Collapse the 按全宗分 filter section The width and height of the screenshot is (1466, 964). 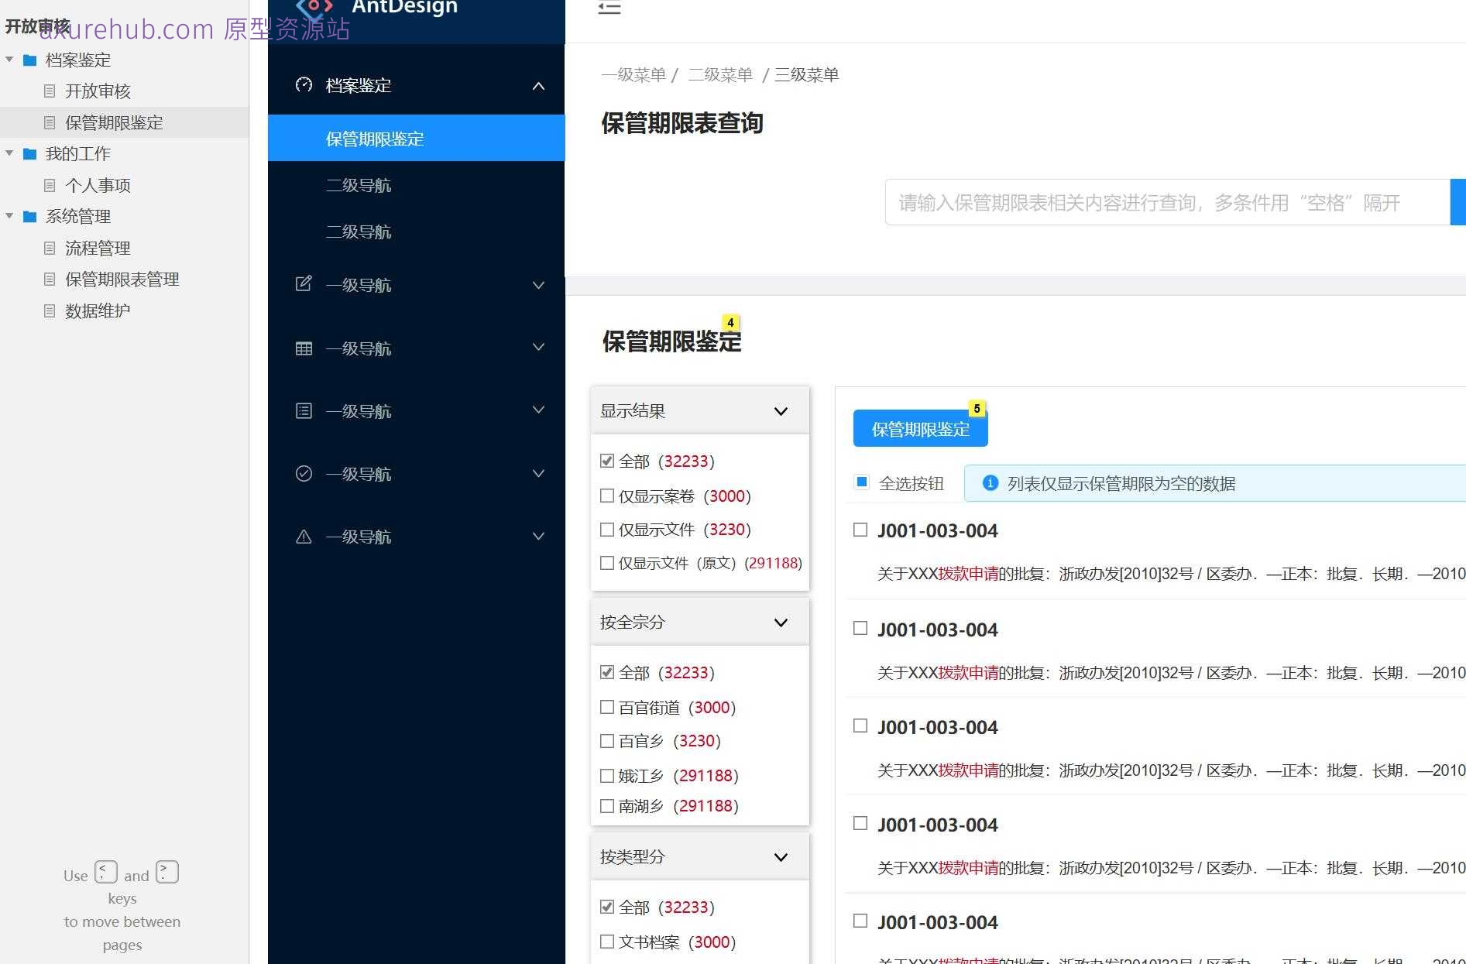[x=781, y=622]
